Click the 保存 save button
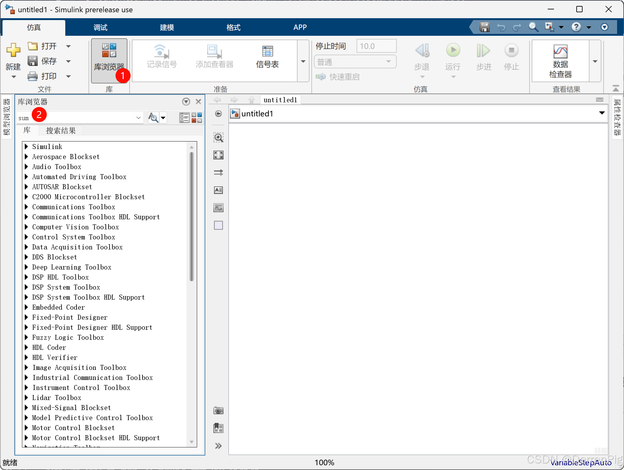The width and height of the screenshot is (624, 470). [x=43, y=61]
